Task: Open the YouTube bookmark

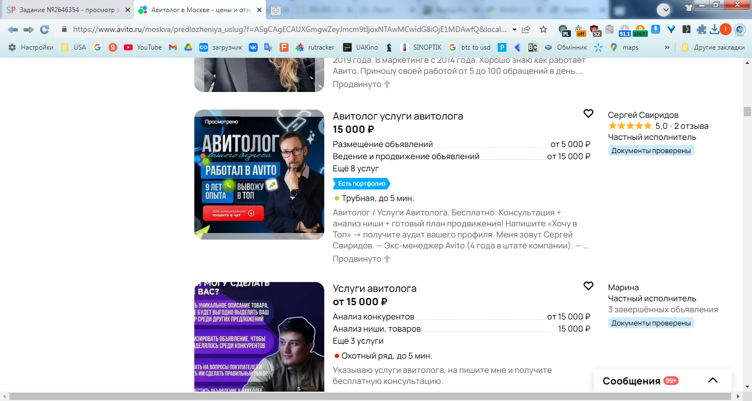Action: click(x=143, y=47)
